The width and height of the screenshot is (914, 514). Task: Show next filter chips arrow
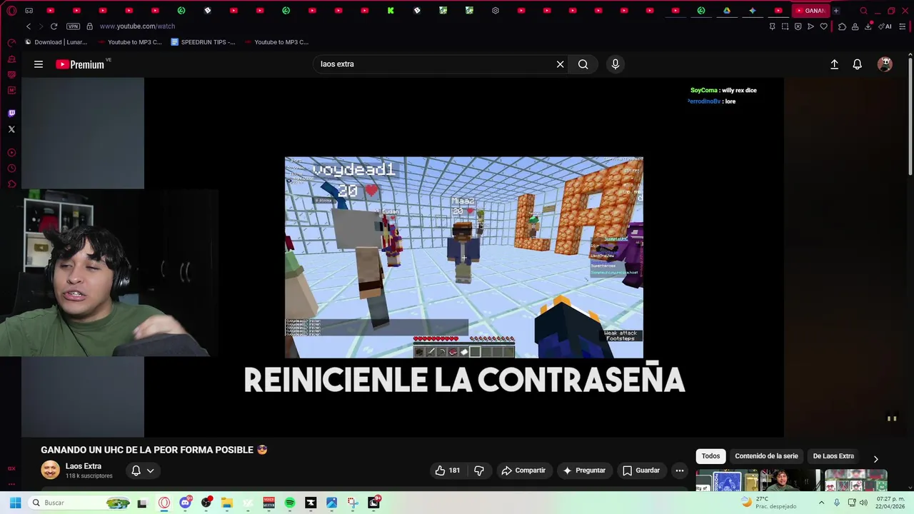[876, 458]
